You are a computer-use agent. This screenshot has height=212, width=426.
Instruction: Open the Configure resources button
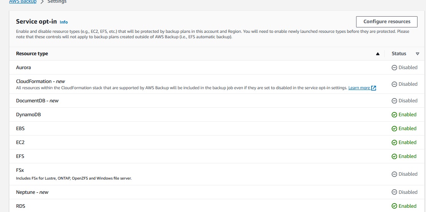pyautogui.click(x=387, y=22)
